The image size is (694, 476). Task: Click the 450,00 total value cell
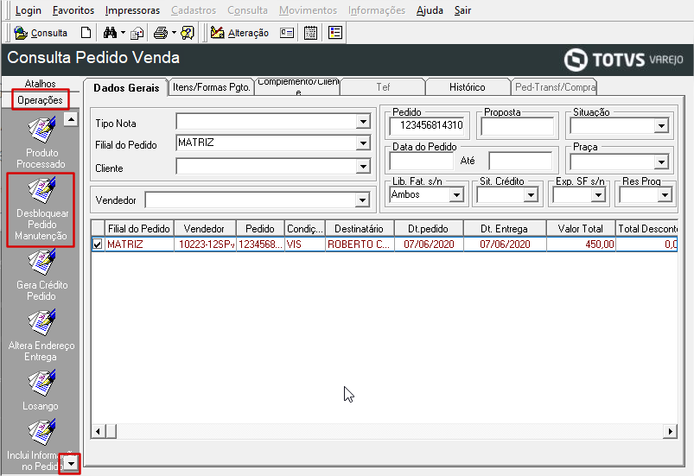click(580, 244)
